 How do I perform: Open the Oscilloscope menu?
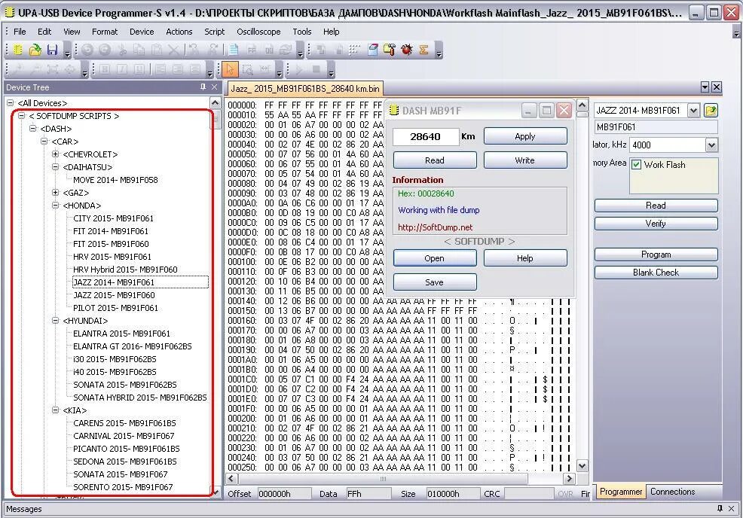(258, 32)
